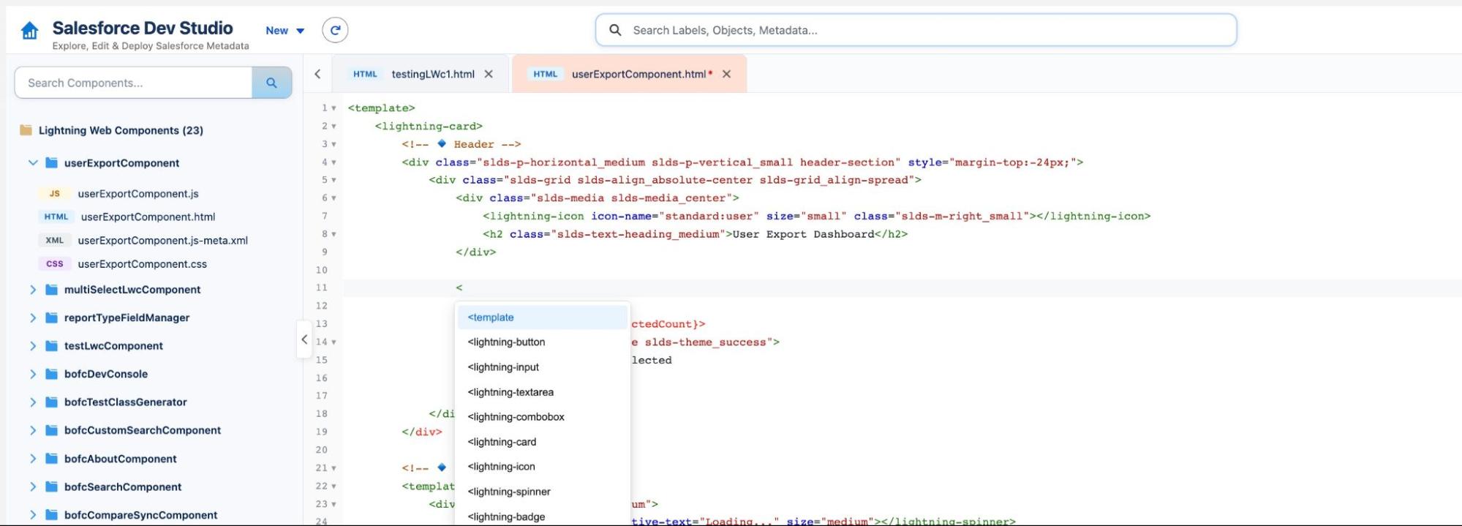This screenshot has height=526, width=1462.
Task: Click the Salesforce Dev Studio title
Action: coord(143,28)
